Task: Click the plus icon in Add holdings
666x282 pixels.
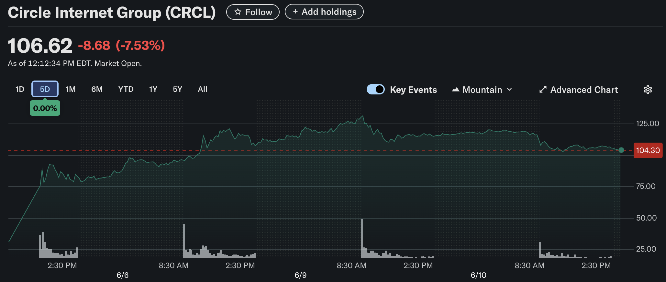Action: (295, 12)
